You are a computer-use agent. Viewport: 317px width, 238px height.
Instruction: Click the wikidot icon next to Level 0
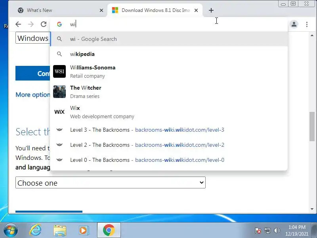click(59, 160)
